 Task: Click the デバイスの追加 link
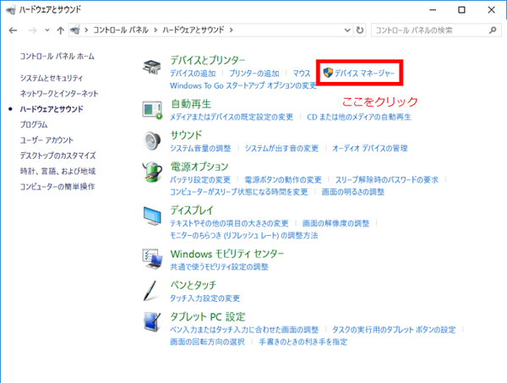[193, 74]
